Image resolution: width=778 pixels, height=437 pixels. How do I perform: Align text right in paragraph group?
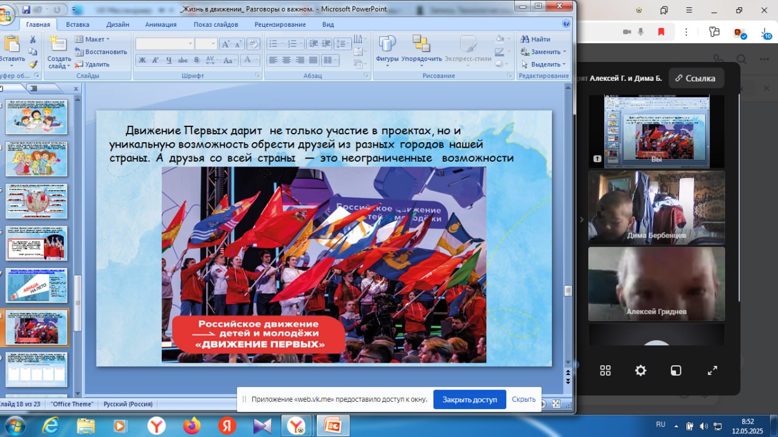[300, 60]
